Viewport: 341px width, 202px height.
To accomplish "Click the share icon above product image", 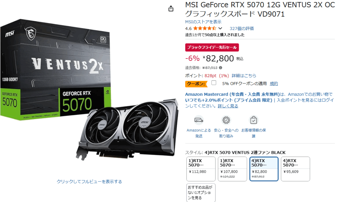I will click(x=171, y=8).
